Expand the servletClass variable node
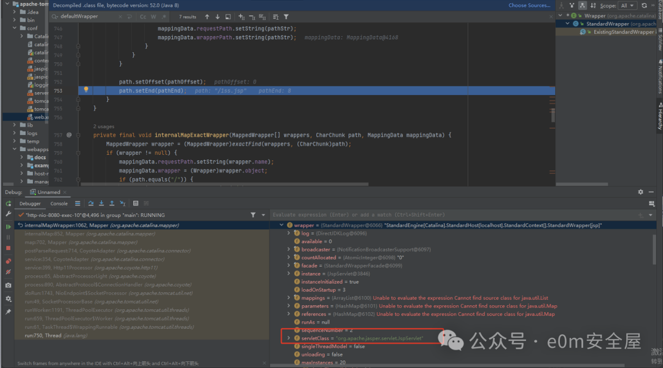The image size is (663, 368). pos(289,338)
